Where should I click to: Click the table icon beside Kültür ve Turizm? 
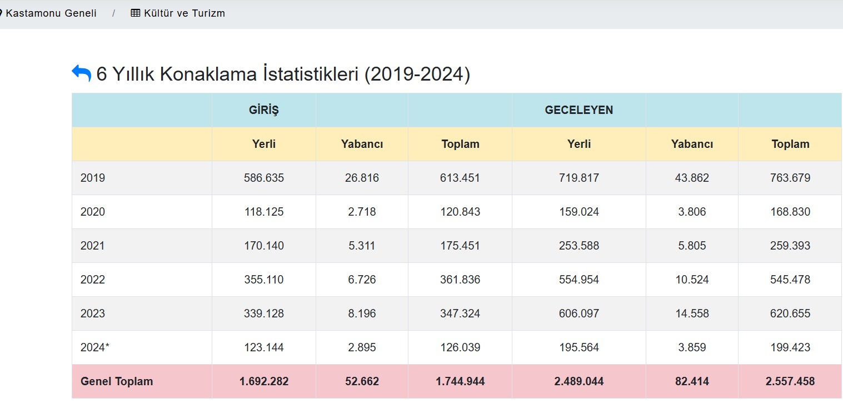click(x=136, y=13)
